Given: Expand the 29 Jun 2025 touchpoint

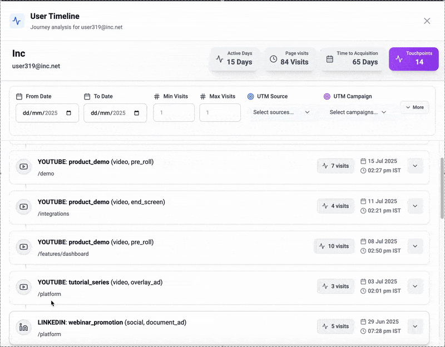Looking at the screenshot, I should coord(415,326).
